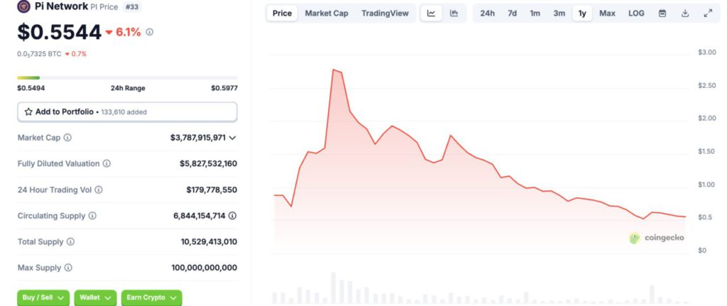Set chart range to 24h
727x306 pixels.
tap(487, 13)
